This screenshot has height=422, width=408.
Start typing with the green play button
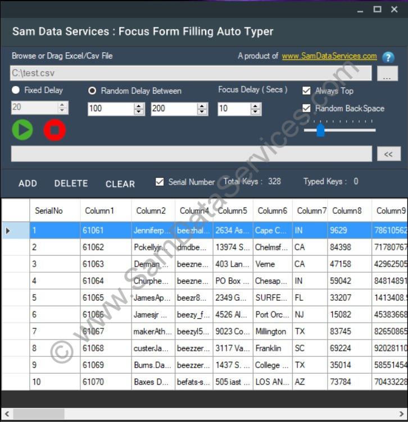pyautogui.click(x=22, y=130)
